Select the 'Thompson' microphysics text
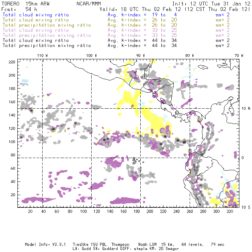252x252 pixels. pyautogui.click(x=120, y=245)
